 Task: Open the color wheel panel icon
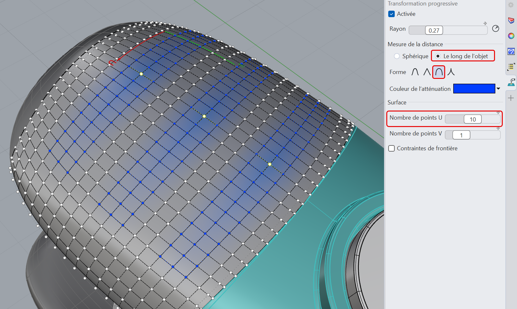(x=511, y=36)
